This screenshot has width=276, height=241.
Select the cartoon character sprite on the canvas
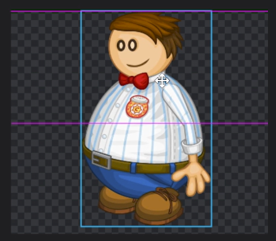click(146, 119)
